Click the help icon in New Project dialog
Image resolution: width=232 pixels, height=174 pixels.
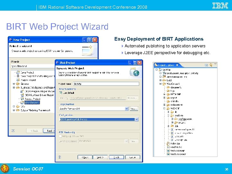(13, 130)
